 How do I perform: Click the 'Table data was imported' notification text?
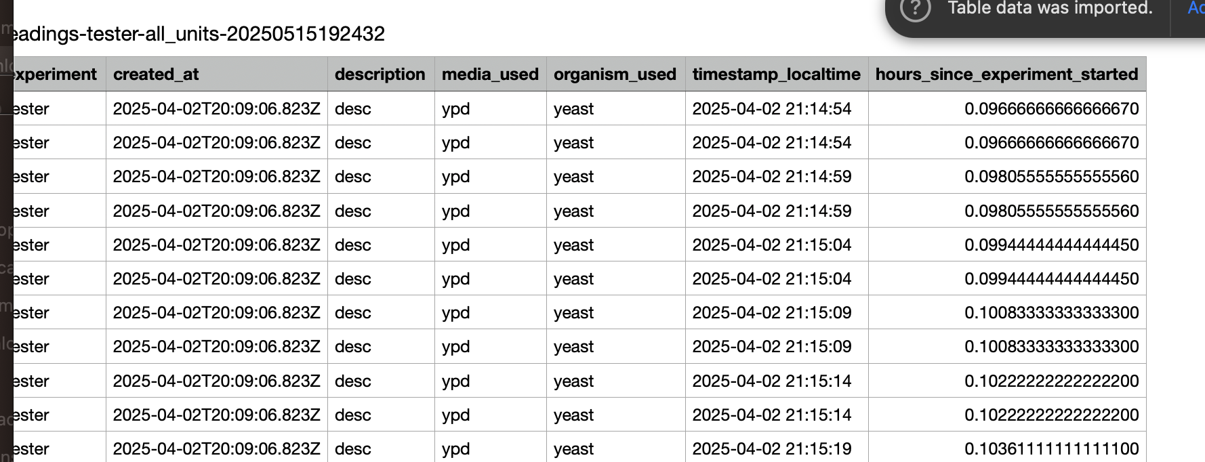[x=1050, y=9]
